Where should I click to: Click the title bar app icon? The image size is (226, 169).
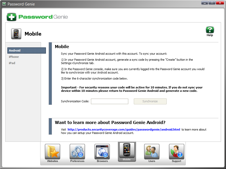pos(4,4)
